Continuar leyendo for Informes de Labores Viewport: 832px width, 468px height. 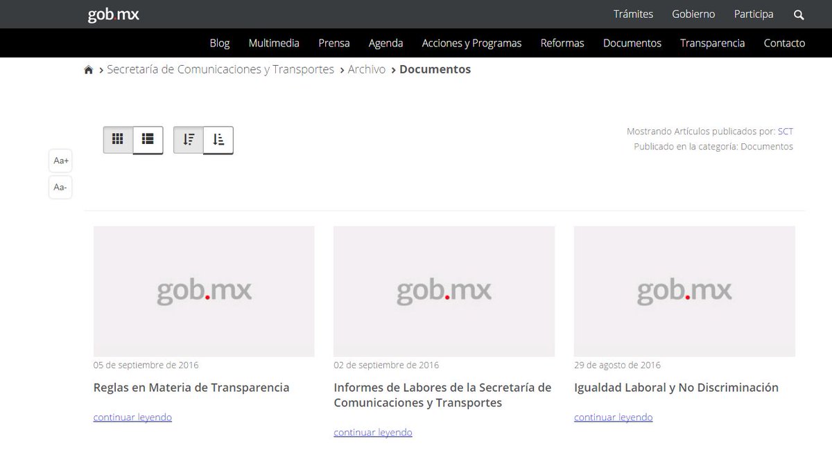pyautogui.click(x=373, y=433)
